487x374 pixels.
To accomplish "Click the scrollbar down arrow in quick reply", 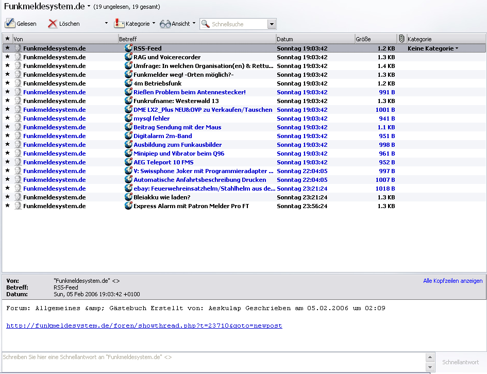I will [430, 367].
